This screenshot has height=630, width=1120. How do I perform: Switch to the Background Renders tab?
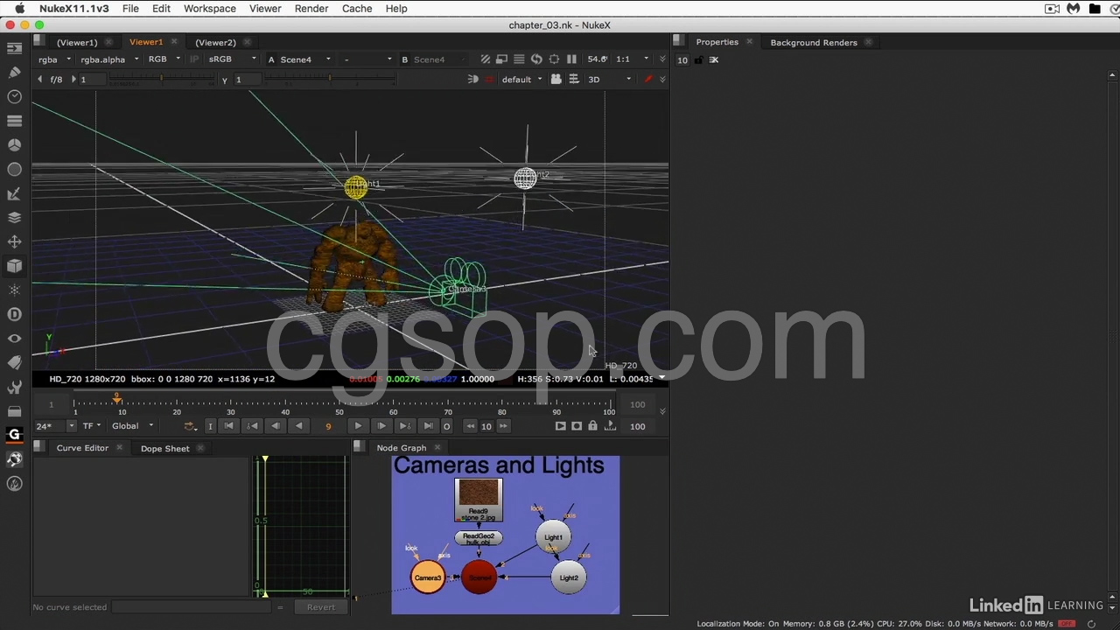pyautogui.click(x=814, y=42)
